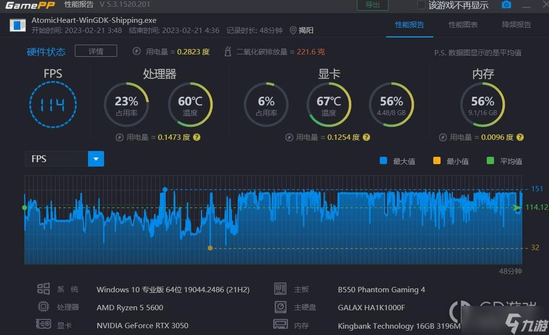Click the help icon next to 0.1254 度
The image size is (549, 335).
tap(366, 137)
